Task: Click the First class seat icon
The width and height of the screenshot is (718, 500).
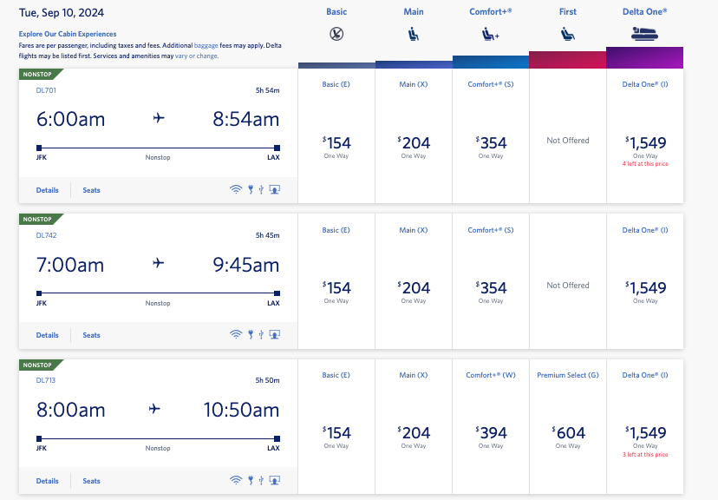Action: click(x=568, y=35)
